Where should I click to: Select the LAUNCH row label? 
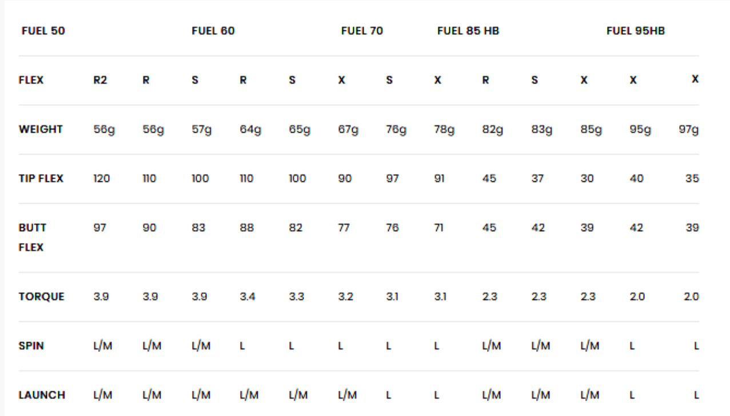pos(43,395)
